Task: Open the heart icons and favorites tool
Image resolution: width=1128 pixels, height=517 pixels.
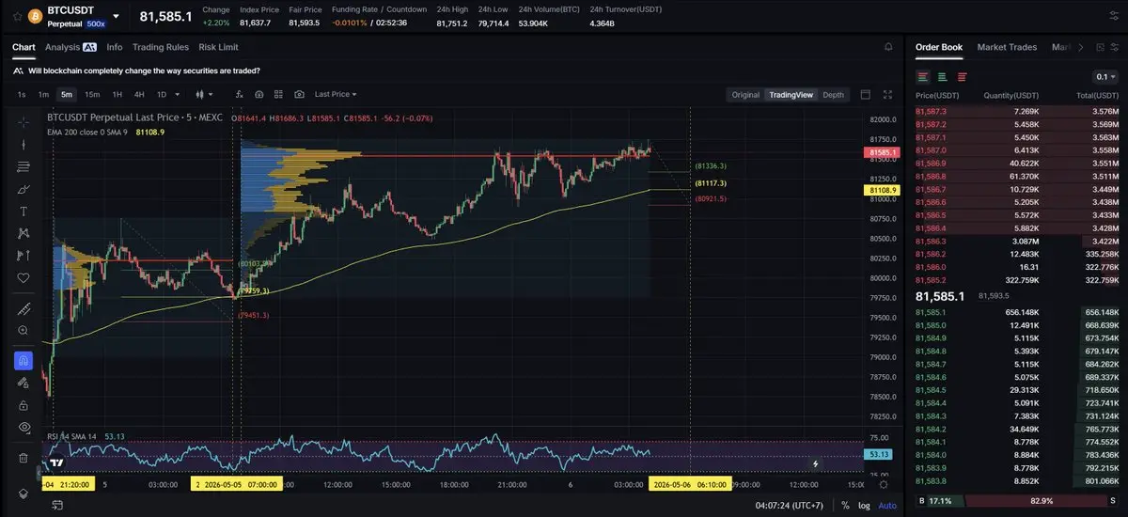Action: click(x=23, y=277)
